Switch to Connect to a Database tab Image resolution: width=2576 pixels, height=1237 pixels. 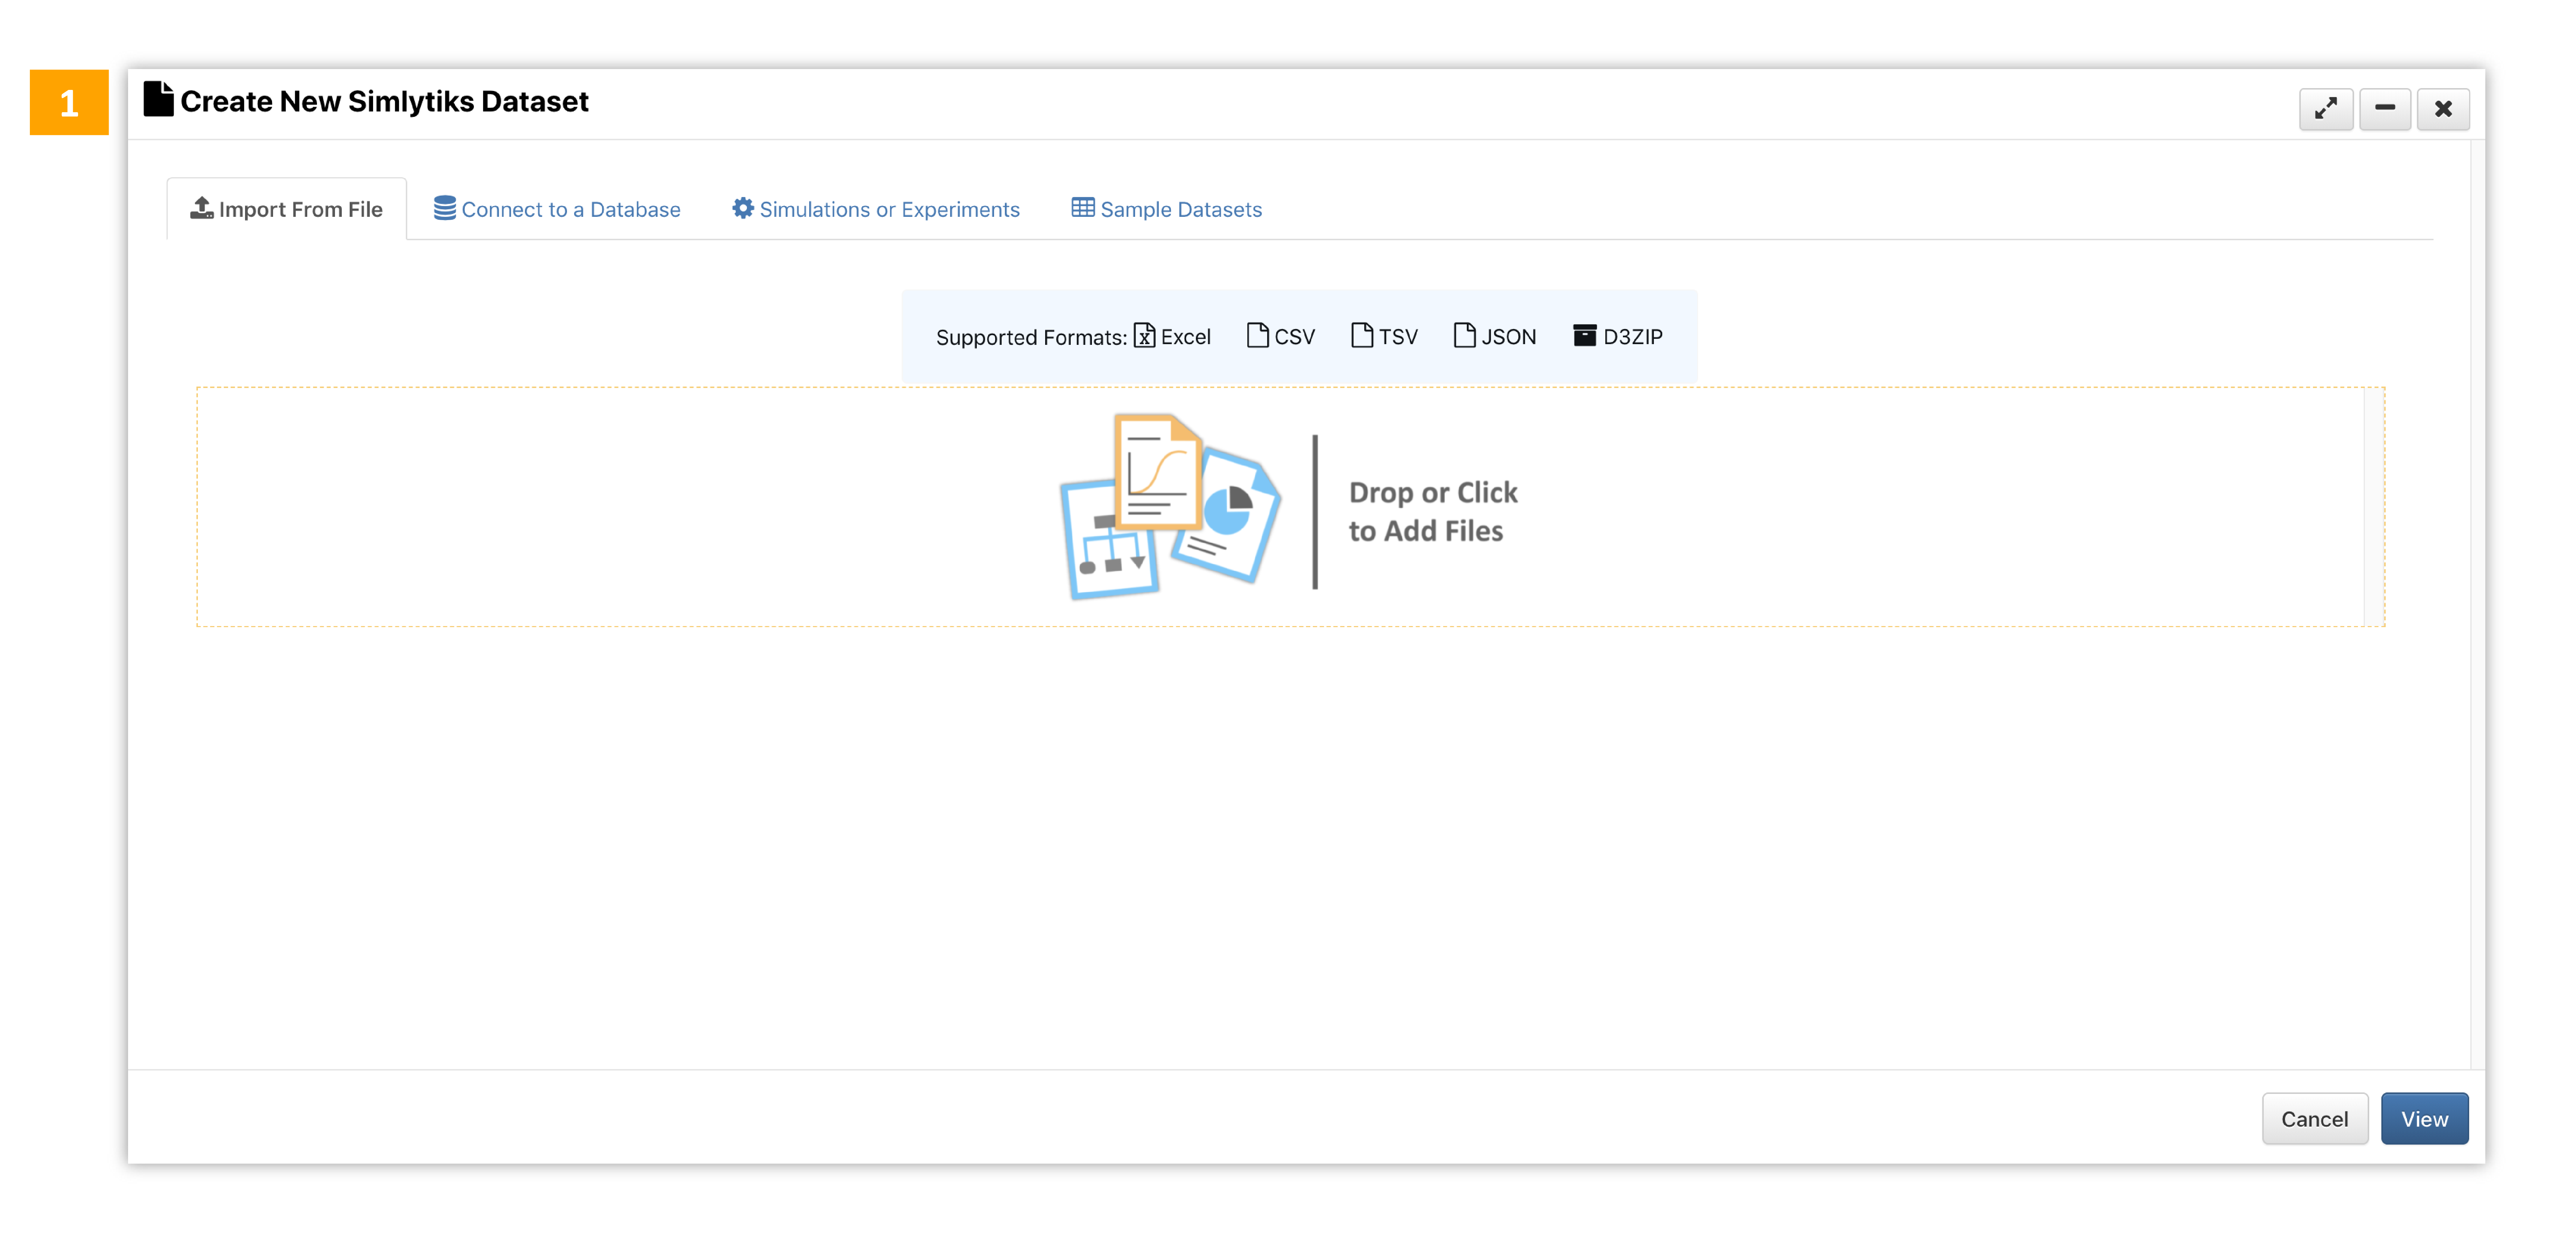[x=557, y=209]
